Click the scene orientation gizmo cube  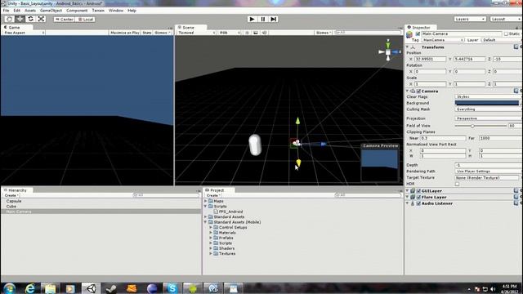[388, 52]
